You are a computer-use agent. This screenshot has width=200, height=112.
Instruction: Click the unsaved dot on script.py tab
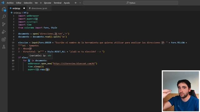coord(24,8)
